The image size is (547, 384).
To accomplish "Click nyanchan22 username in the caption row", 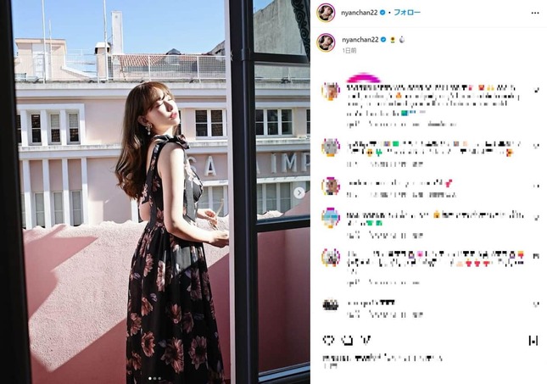I will tap(360, 40).
